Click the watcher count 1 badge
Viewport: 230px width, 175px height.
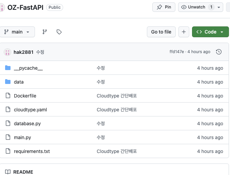tap(211, 7)
